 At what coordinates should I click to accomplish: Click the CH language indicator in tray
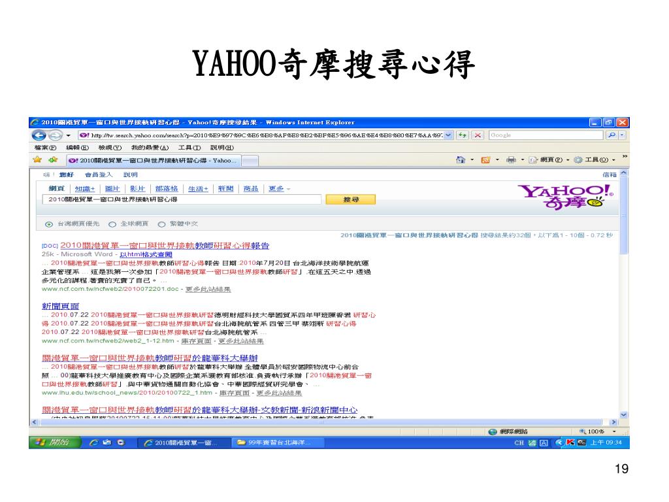click(519, 443)
